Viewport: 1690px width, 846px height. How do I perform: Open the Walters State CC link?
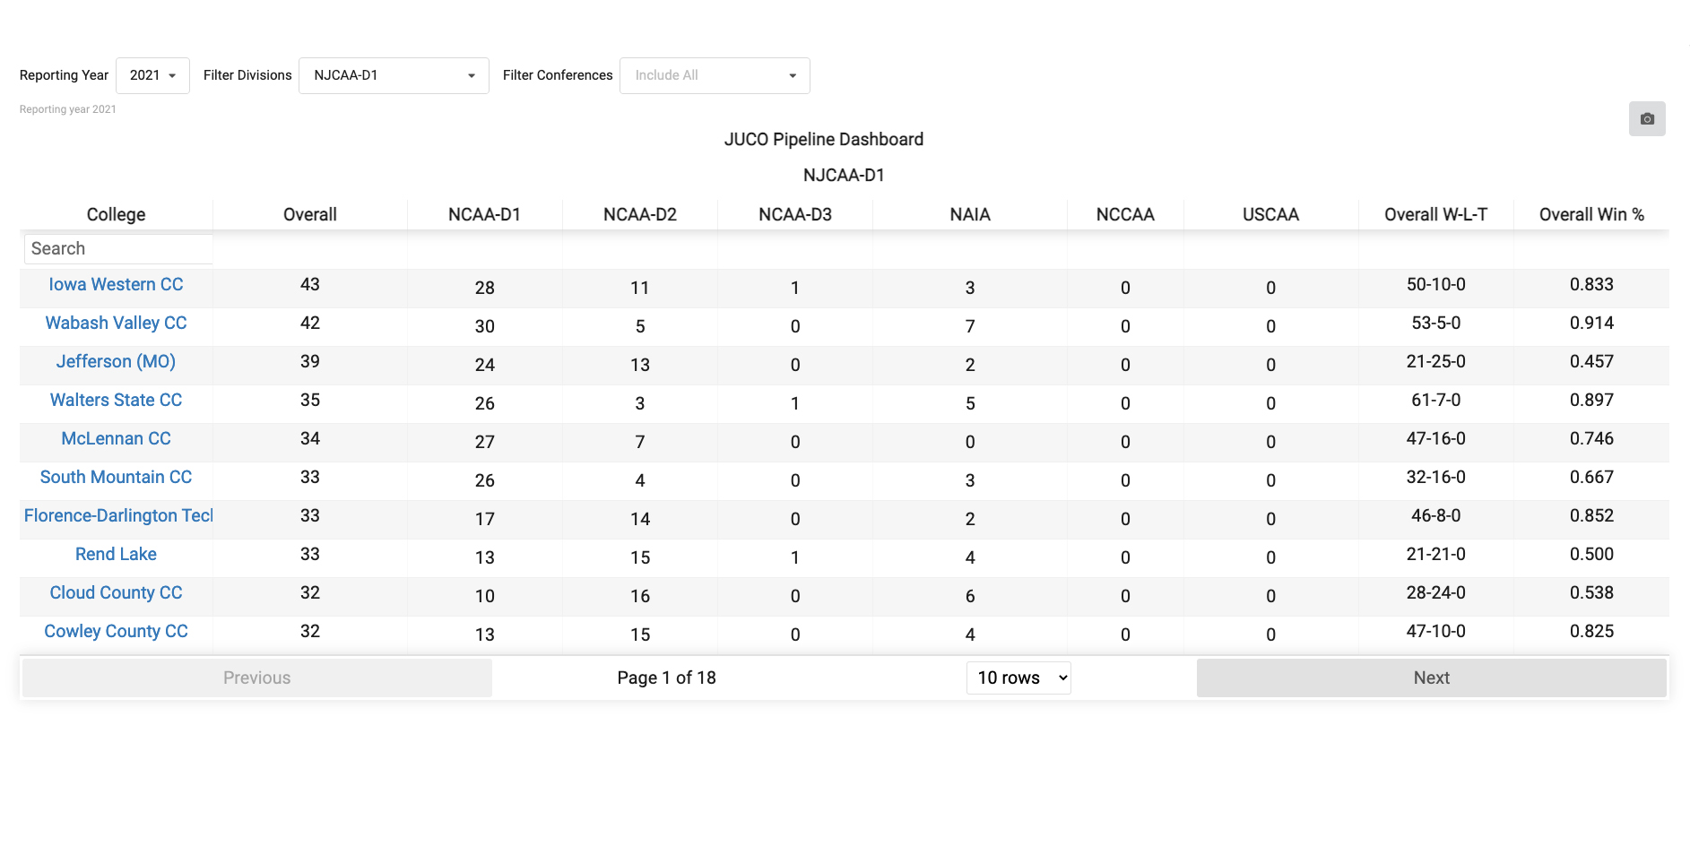tap(116, 400)
